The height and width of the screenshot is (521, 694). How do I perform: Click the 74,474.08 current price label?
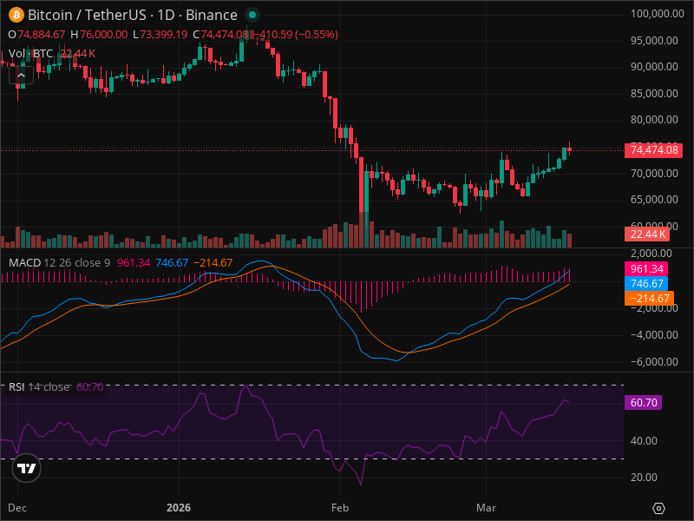click(x=653, y=150)
